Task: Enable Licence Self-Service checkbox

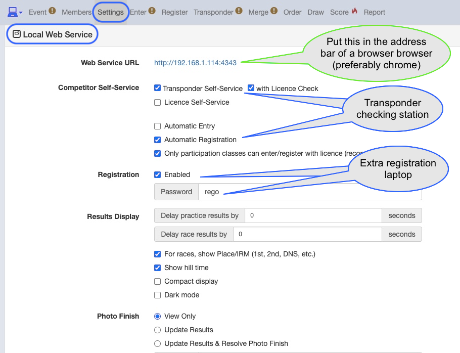Action: coord(158,102)
